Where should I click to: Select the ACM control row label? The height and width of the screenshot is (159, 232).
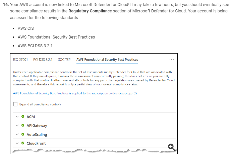point(31,117)
